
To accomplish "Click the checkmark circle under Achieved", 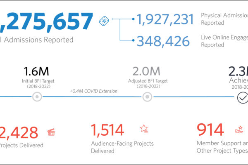I will point(242,97).
